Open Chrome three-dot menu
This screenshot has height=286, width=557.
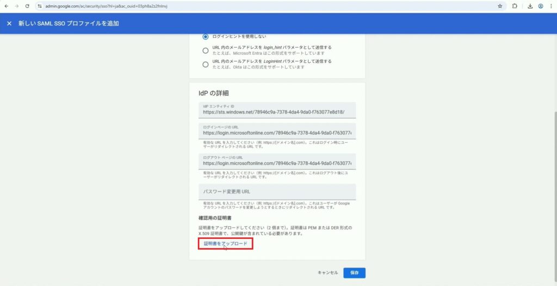pos(551,6)
